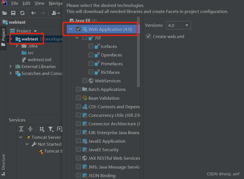Uncheck the Create web.xml checkbox
The width and height of the screenshot is (244, 179).
[x=148, y=36]
